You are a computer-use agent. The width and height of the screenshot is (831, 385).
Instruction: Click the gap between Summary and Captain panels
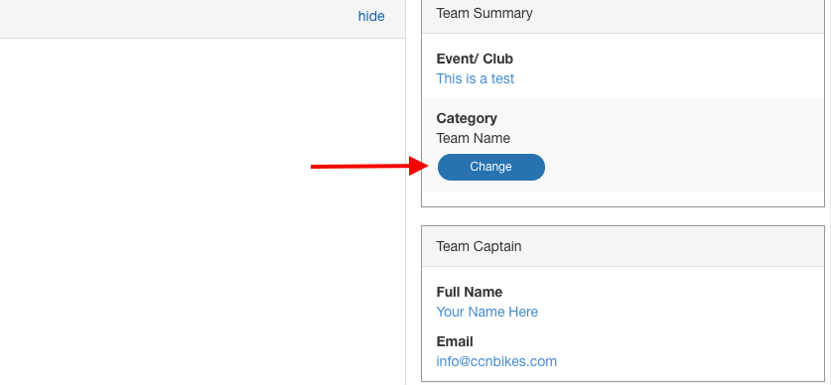tap(623, 216)
